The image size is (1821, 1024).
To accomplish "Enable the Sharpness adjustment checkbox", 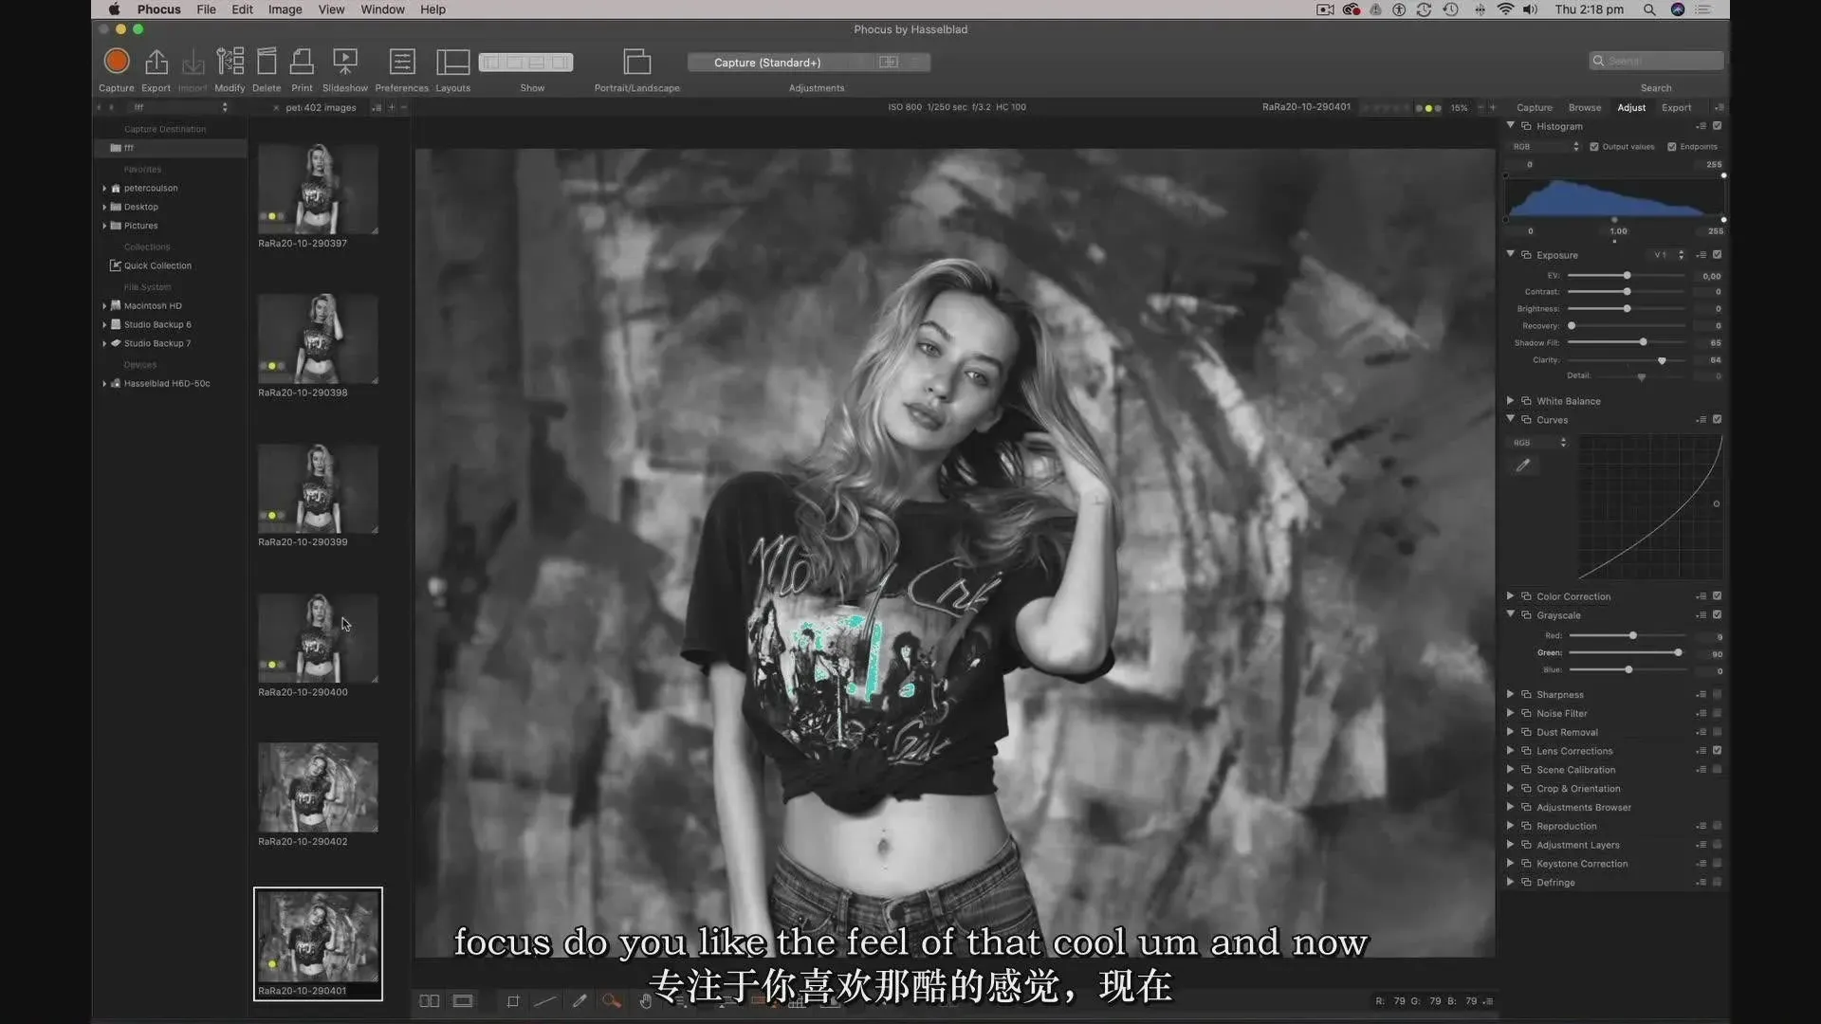I will pos(1718,695).
